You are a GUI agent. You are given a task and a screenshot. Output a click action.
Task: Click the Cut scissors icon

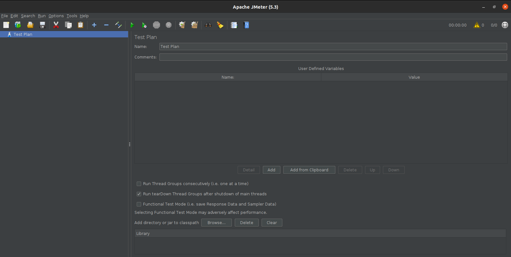pos(56,25)
